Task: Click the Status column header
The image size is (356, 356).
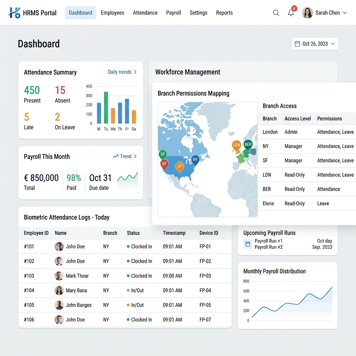Action: [133, 233]
